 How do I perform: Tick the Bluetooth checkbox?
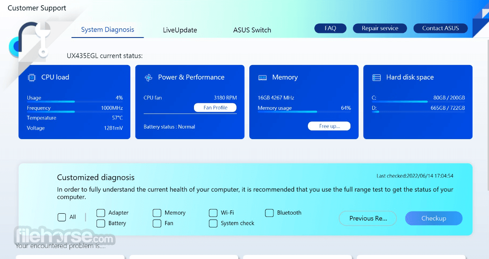(x=269, y=213)
